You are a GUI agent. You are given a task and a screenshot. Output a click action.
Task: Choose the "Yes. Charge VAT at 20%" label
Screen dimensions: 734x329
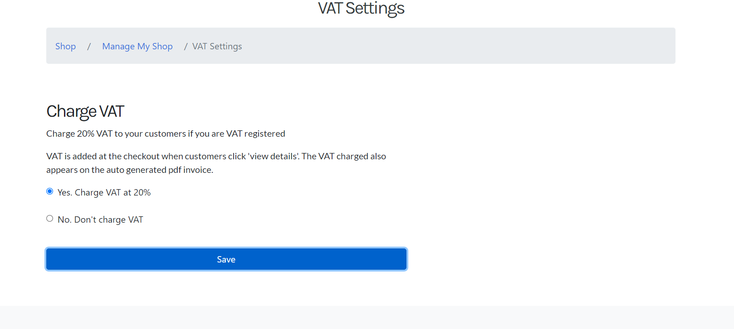pos(104,192)
